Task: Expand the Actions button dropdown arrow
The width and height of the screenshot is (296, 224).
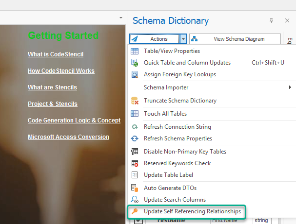Action: point(183,39)
